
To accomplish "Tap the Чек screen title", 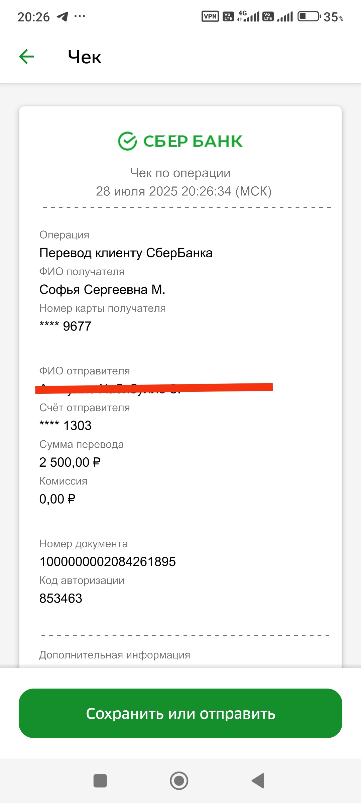I will (85, 57).
